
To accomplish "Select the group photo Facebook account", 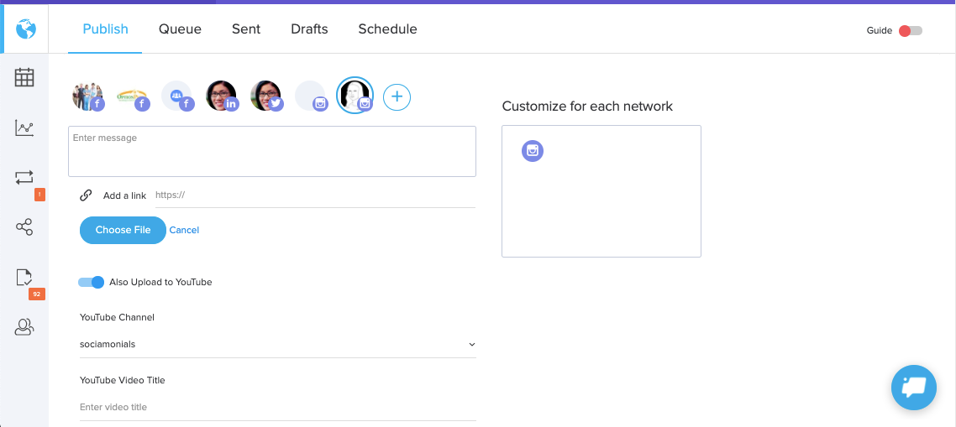I will click(x=87, y=96).
